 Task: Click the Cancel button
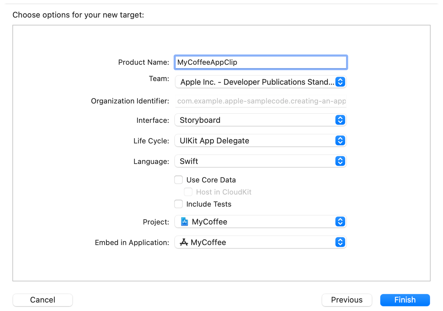42,300
